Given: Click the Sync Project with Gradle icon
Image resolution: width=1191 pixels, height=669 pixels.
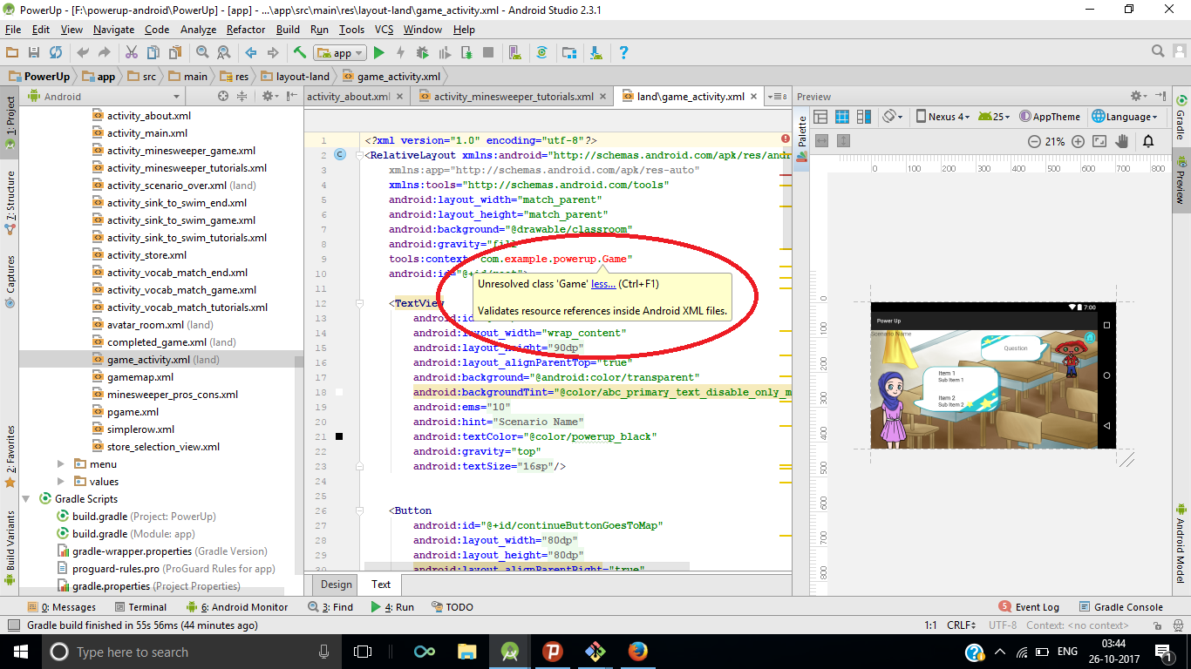Looking at the screenshot, I should 541,53.
